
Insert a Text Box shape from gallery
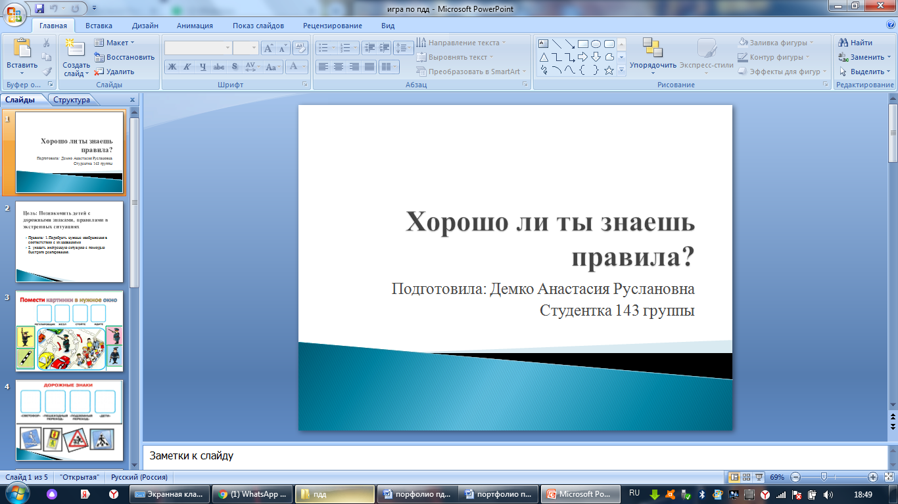click(x=544, y=44)
